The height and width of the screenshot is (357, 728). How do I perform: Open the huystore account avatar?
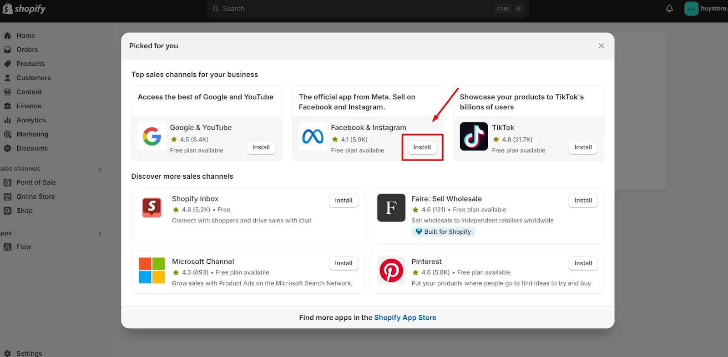(x=691, y=9)
